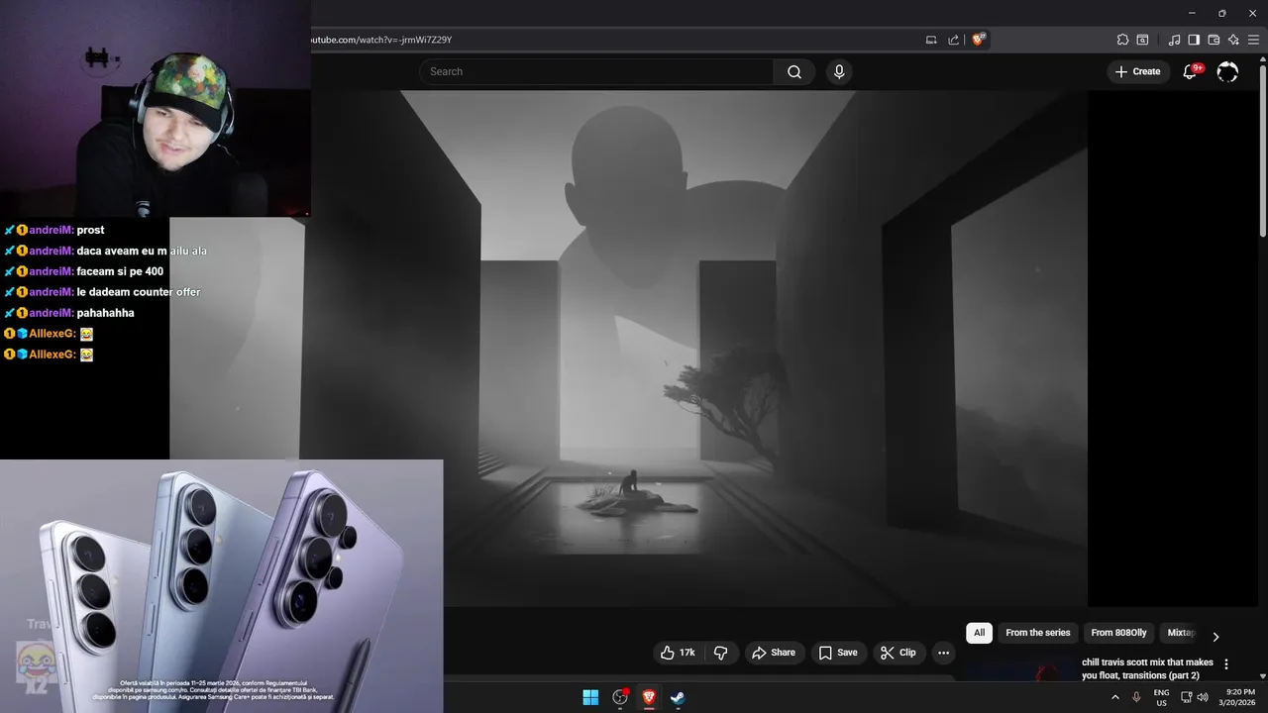The image size is (1268, 713).
Task: Click the tab search icon in browser toolbar
Action: point(1142,40)
